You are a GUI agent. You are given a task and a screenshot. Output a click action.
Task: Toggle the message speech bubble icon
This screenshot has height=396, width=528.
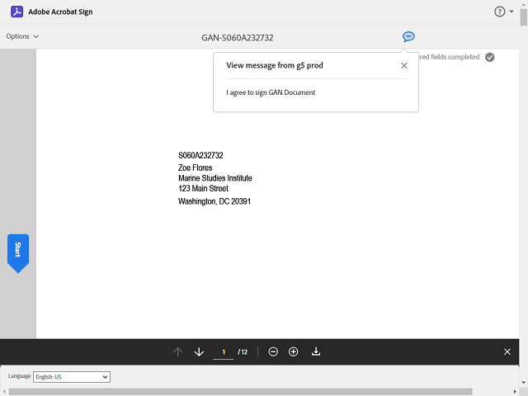tap(408, 36)
